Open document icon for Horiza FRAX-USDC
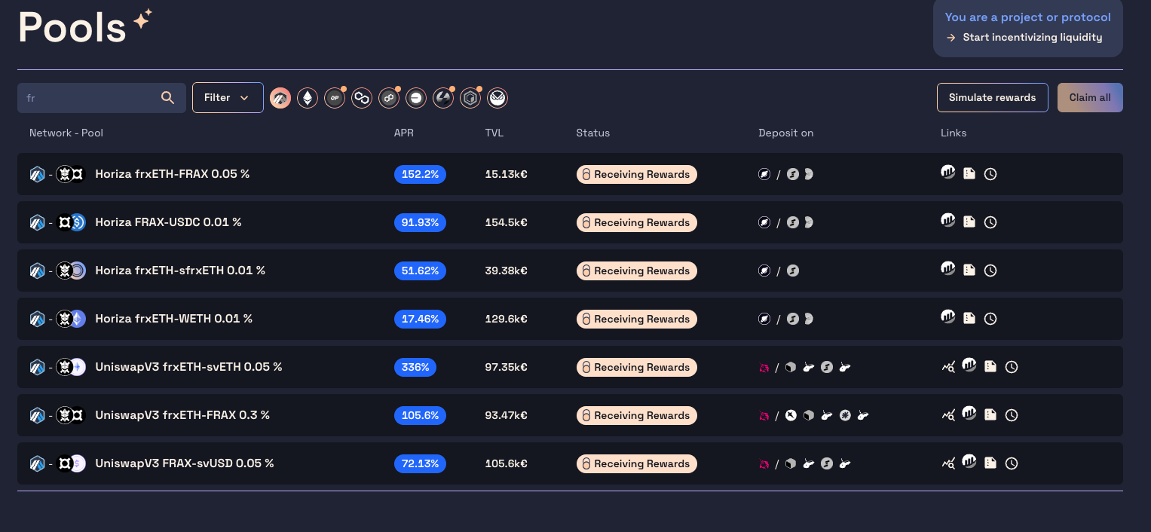This screenshot has width=1151, height=532. pos(969,222)
